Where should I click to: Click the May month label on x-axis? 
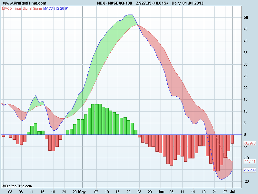coord(82,192)
